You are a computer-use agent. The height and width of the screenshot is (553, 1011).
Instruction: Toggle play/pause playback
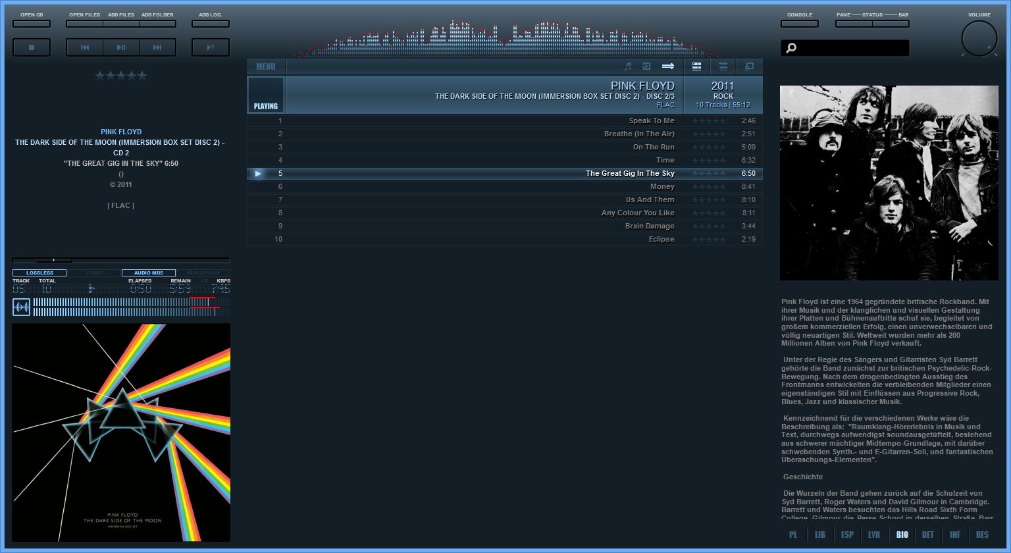pos(121,47)
